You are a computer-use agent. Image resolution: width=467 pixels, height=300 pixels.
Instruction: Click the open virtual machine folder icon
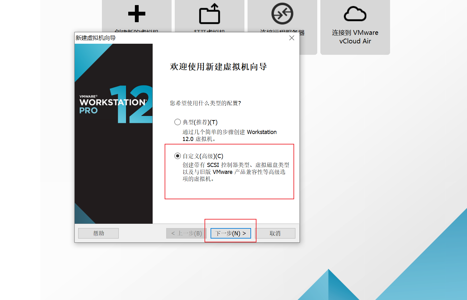[210, 14]
